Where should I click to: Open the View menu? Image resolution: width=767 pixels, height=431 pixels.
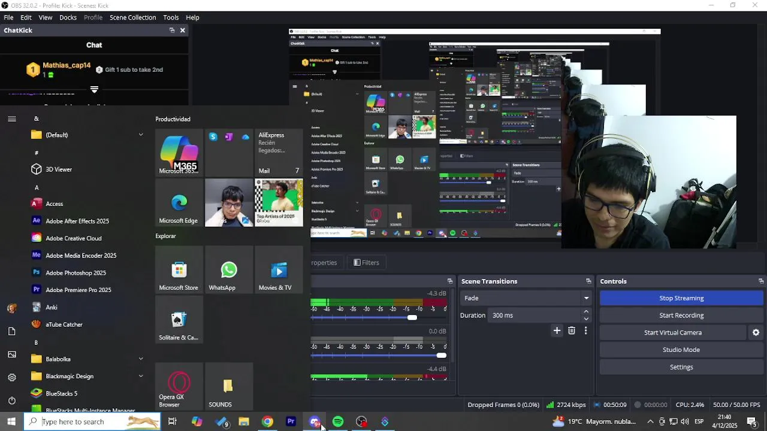pos(46,17)
